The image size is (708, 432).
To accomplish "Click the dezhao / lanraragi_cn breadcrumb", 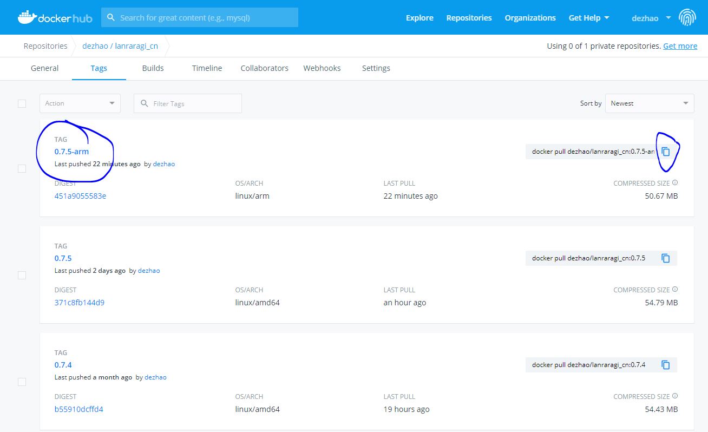I will coord(120,46).
